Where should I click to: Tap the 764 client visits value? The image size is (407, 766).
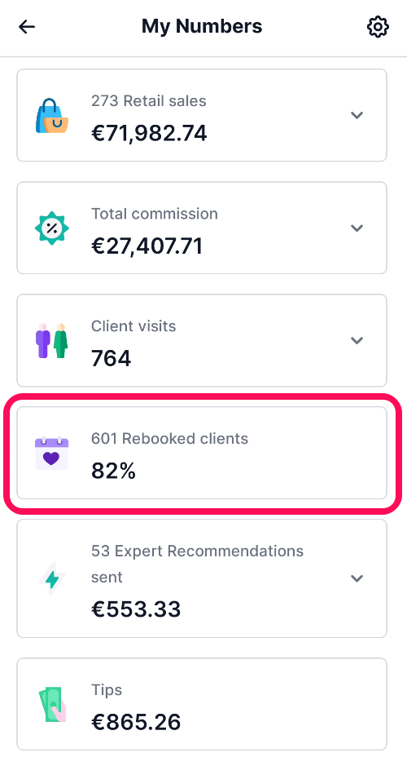coord(112,359)
